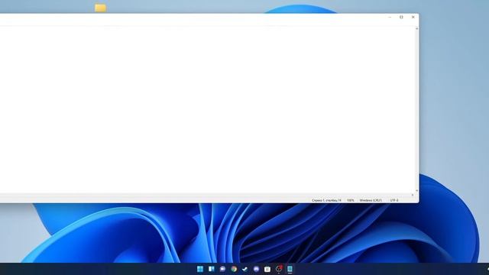Select the yellow folder on the desktop

(100, 8)
